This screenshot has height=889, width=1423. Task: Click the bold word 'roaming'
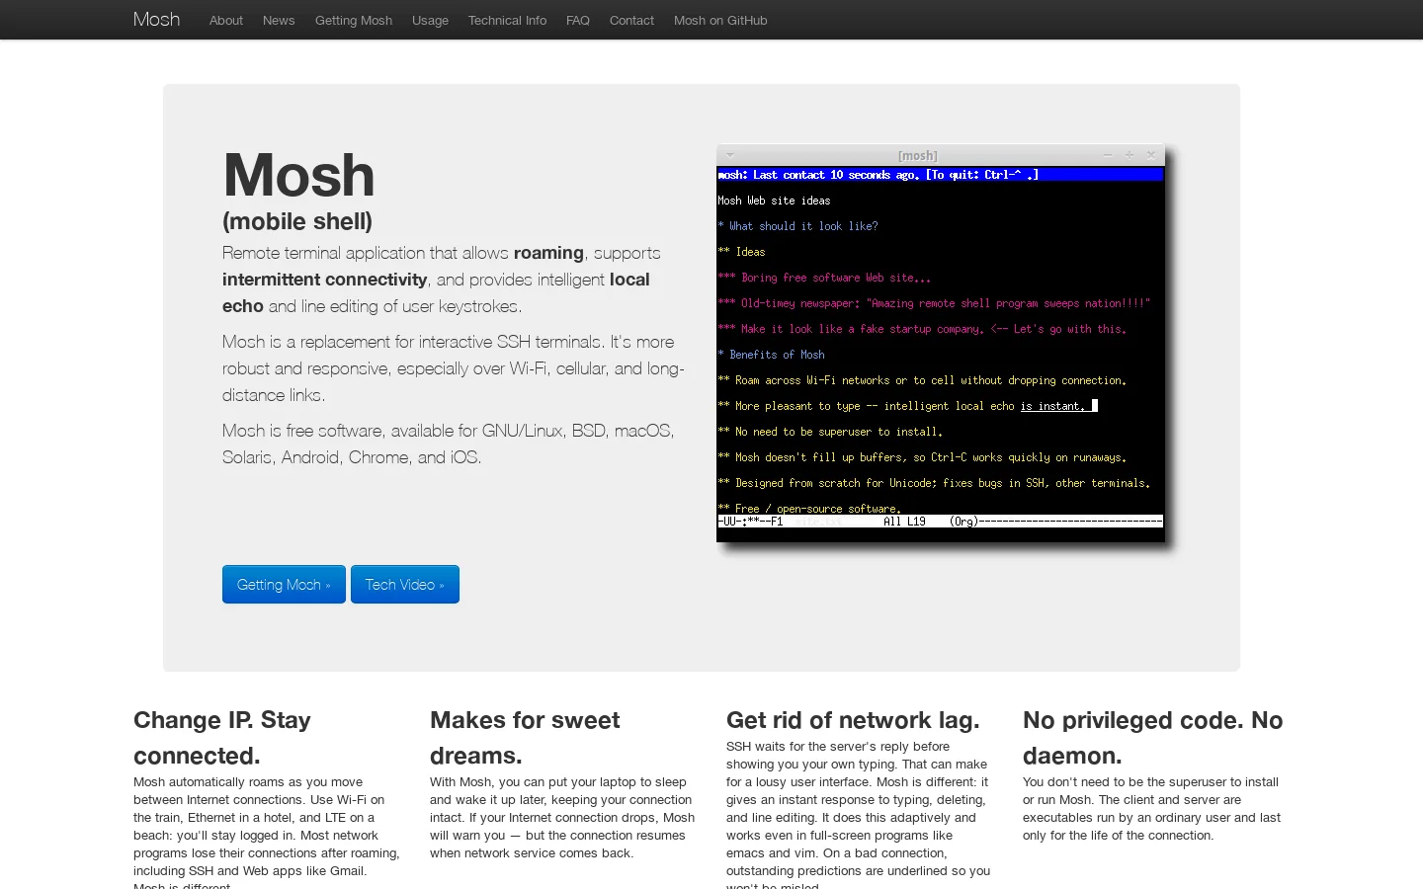coord(548,253)
